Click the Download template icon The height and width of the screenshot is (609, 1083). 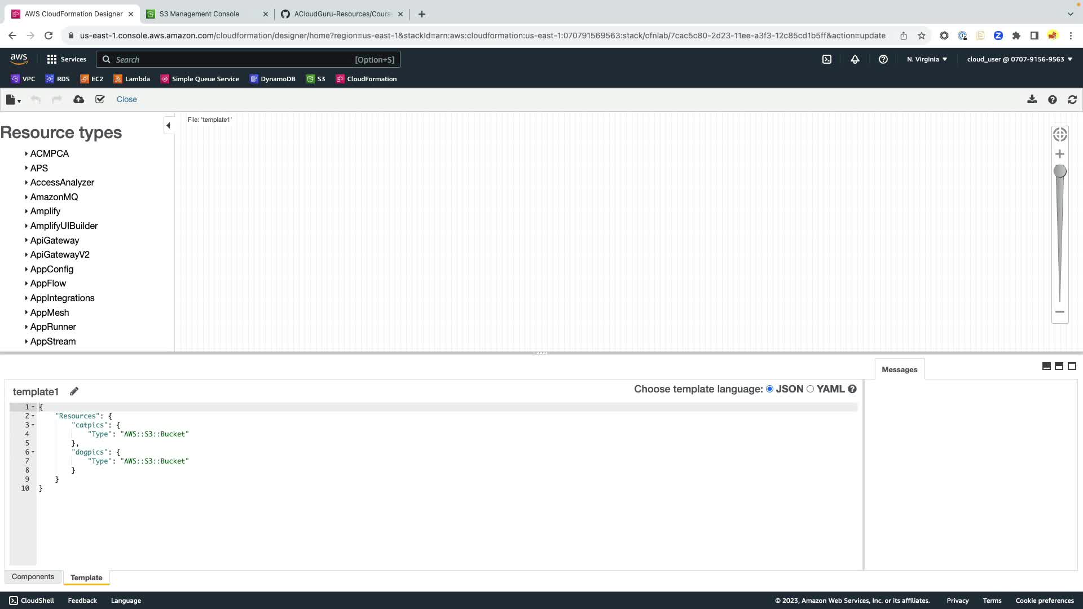pyautogui.click(x=1032, y=99)
